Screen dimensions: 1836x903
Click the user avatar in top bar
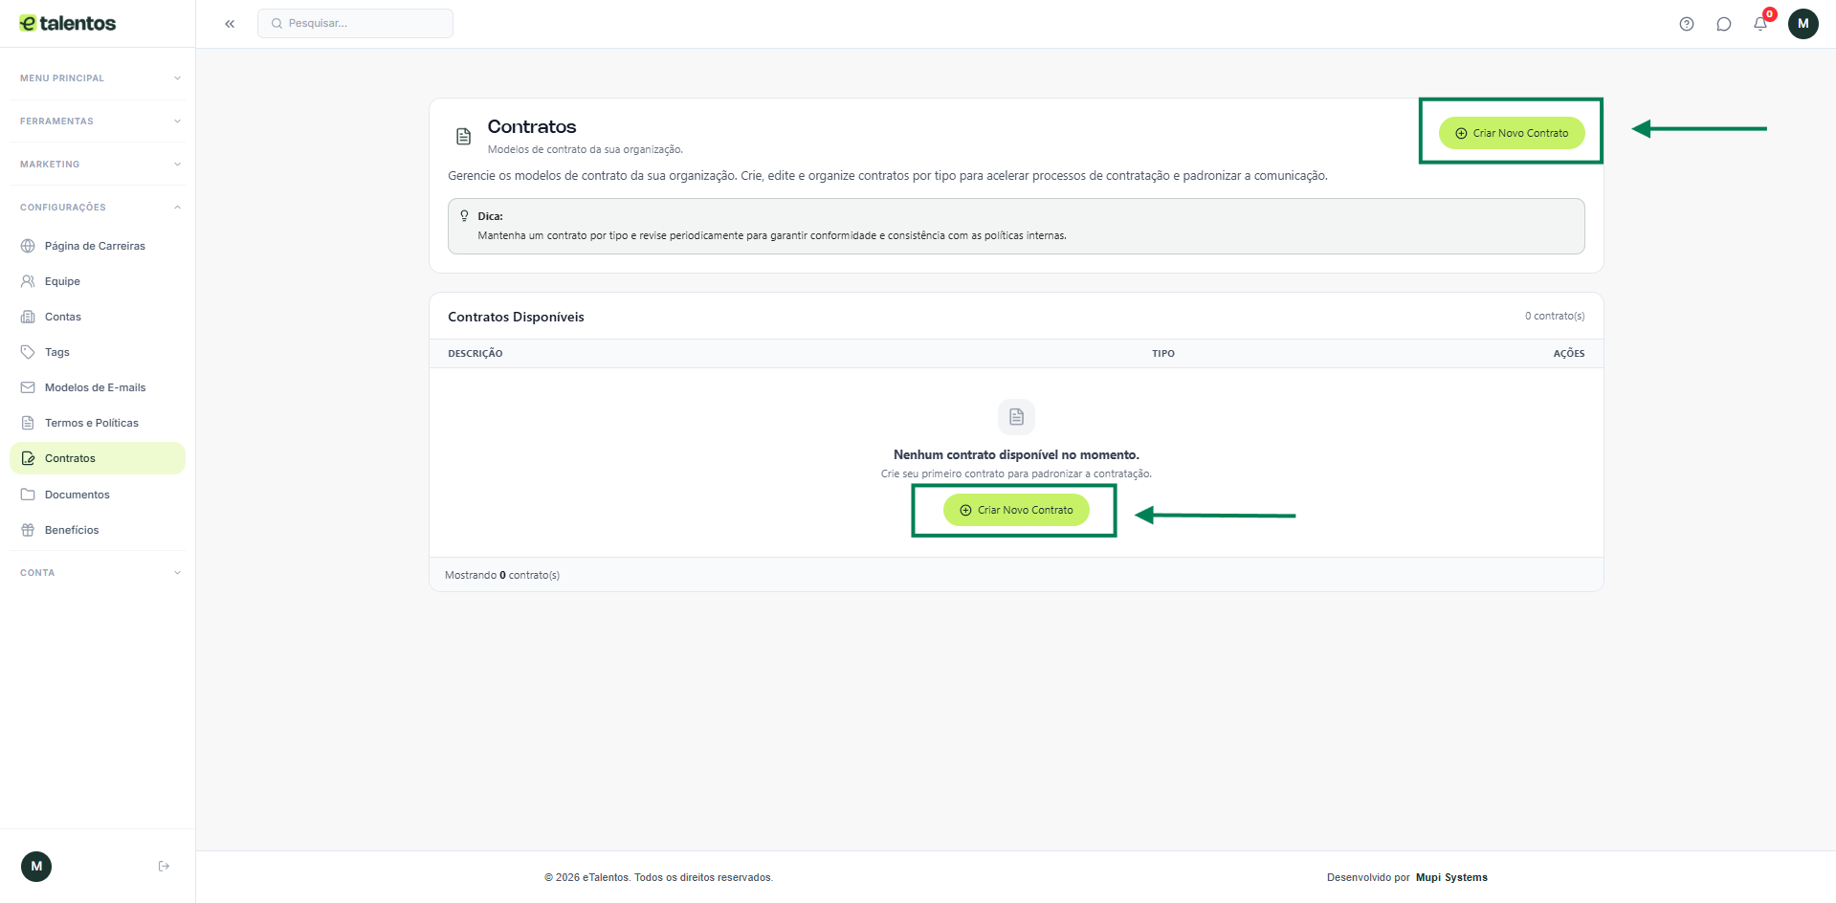pos(1803,24)
